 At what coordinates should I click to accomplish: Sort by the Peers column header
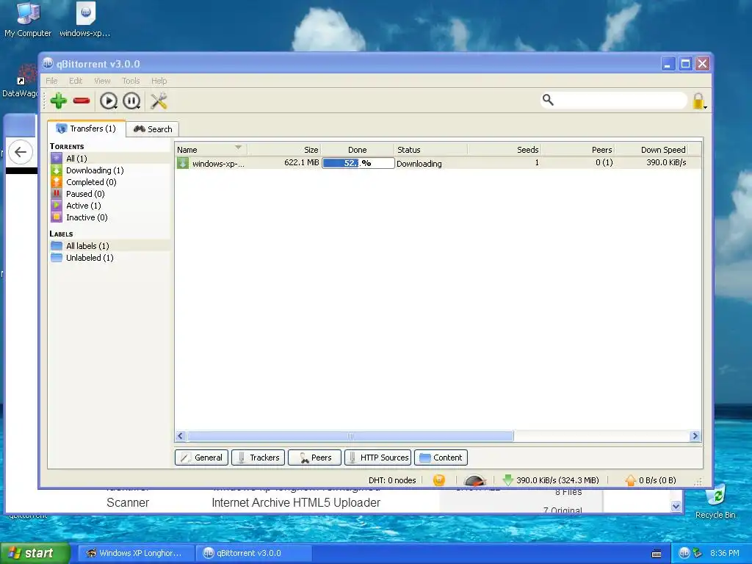click(x=578, y=150)
